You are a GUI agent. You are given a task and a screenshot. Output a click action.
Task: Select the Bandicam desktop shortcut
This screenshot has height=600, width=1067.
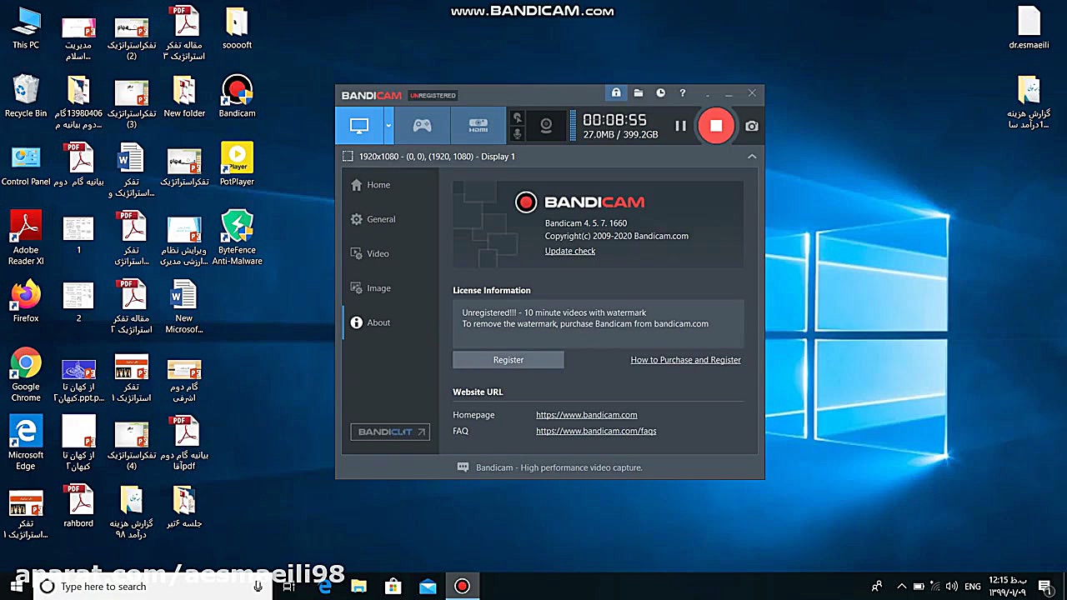coord(237,96)
